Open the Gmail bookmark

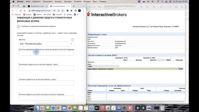(x=47, y=15)
